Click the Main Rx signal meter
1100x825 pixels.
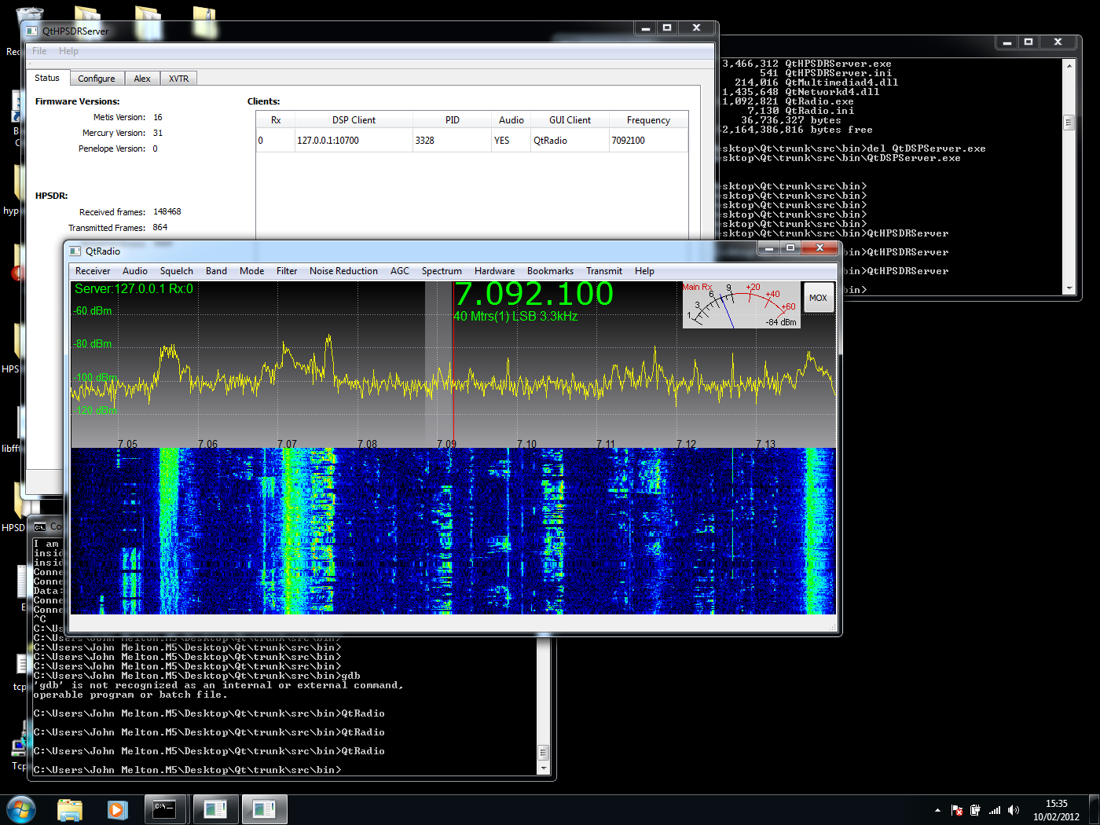[741, 305]
